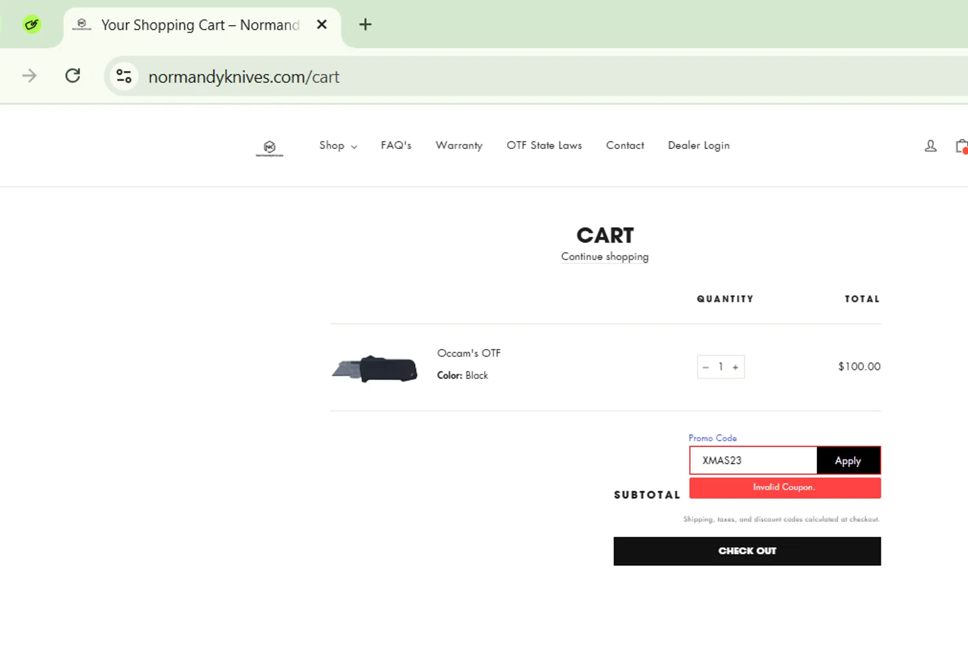Select the Your Shopping Cart tab
The height and width of the screenshot is (671, 968).
tap(202, 25)
